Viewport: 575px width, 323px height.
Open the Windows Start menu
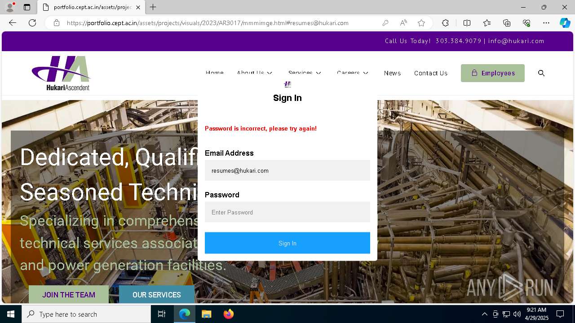[x=11, y=314]
